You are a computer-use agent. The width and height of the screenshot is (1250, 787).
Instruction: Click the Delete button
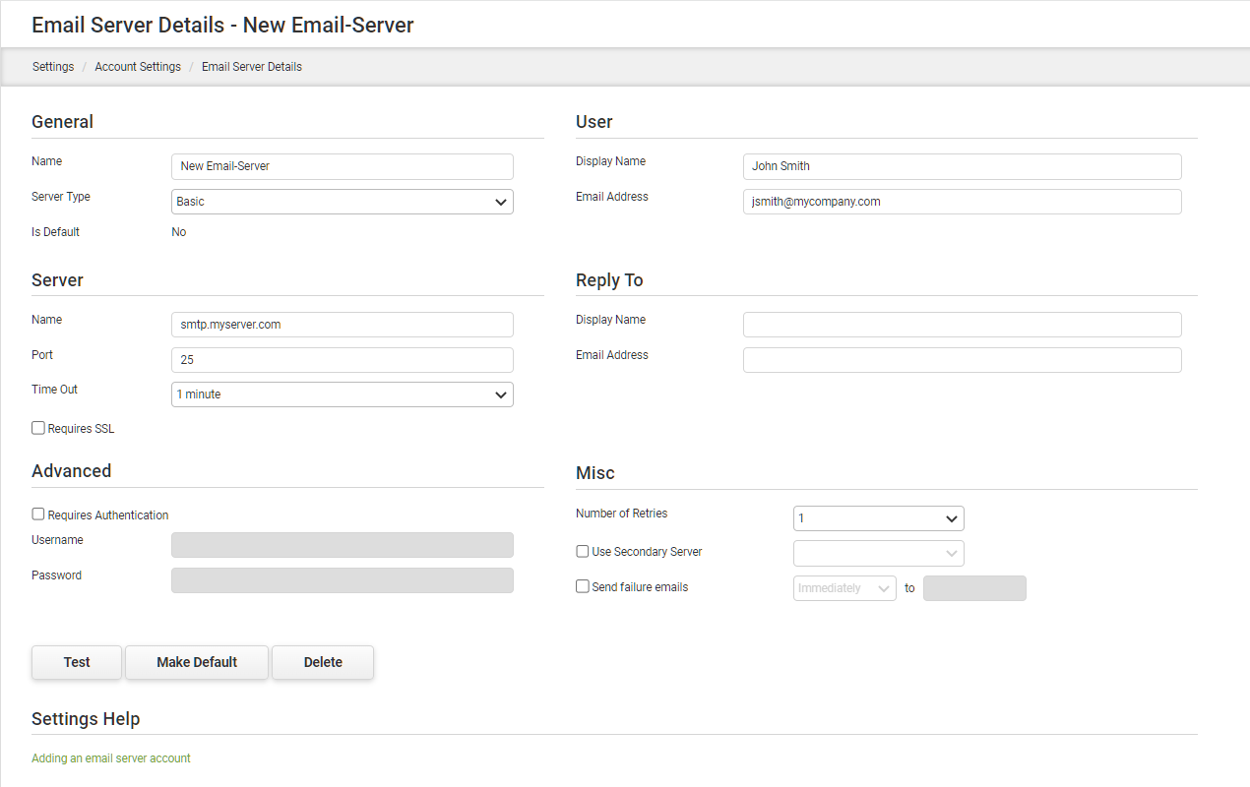(x=323, y=662)
